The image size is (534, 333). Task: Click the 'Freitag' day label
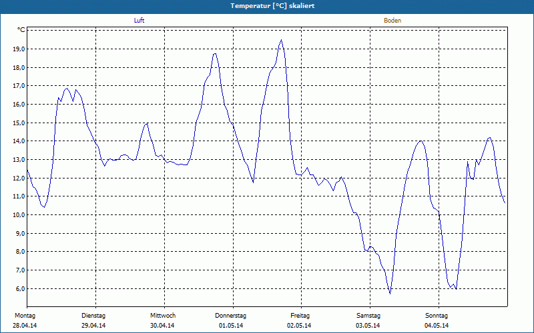click(x=300, y=316)
